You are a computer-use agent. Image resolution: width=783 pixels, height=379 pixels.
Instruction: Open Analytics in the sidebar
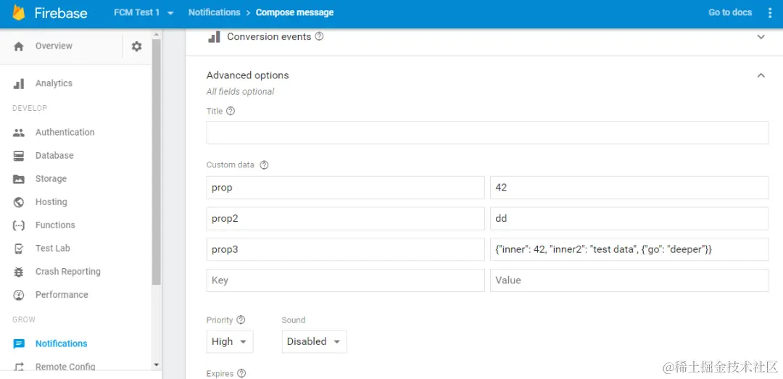pos(54,83)
